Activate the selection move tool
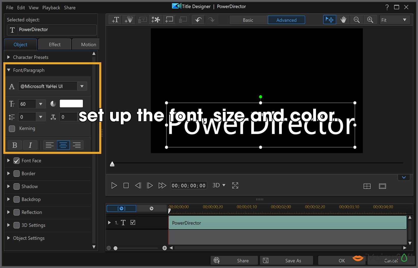The width and height of the screenshot is (418, 268). [x=330, y=20]
